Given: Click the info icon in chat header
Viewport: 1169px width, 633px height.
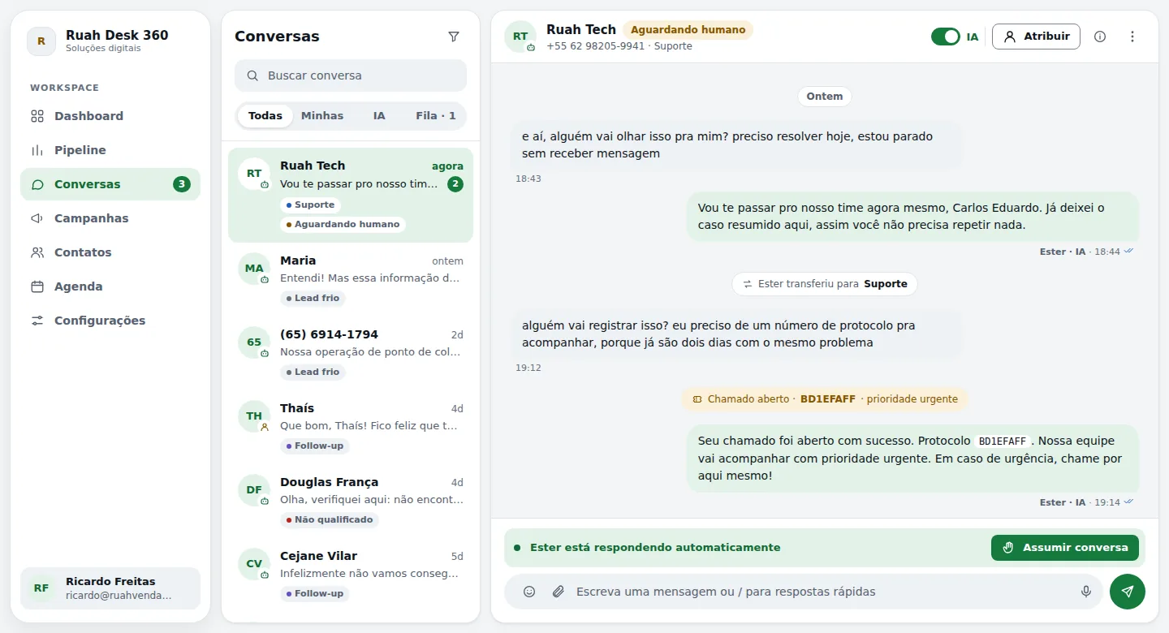Looking at the screenshot, I should pyautogui.click(x=1100, y=37).
